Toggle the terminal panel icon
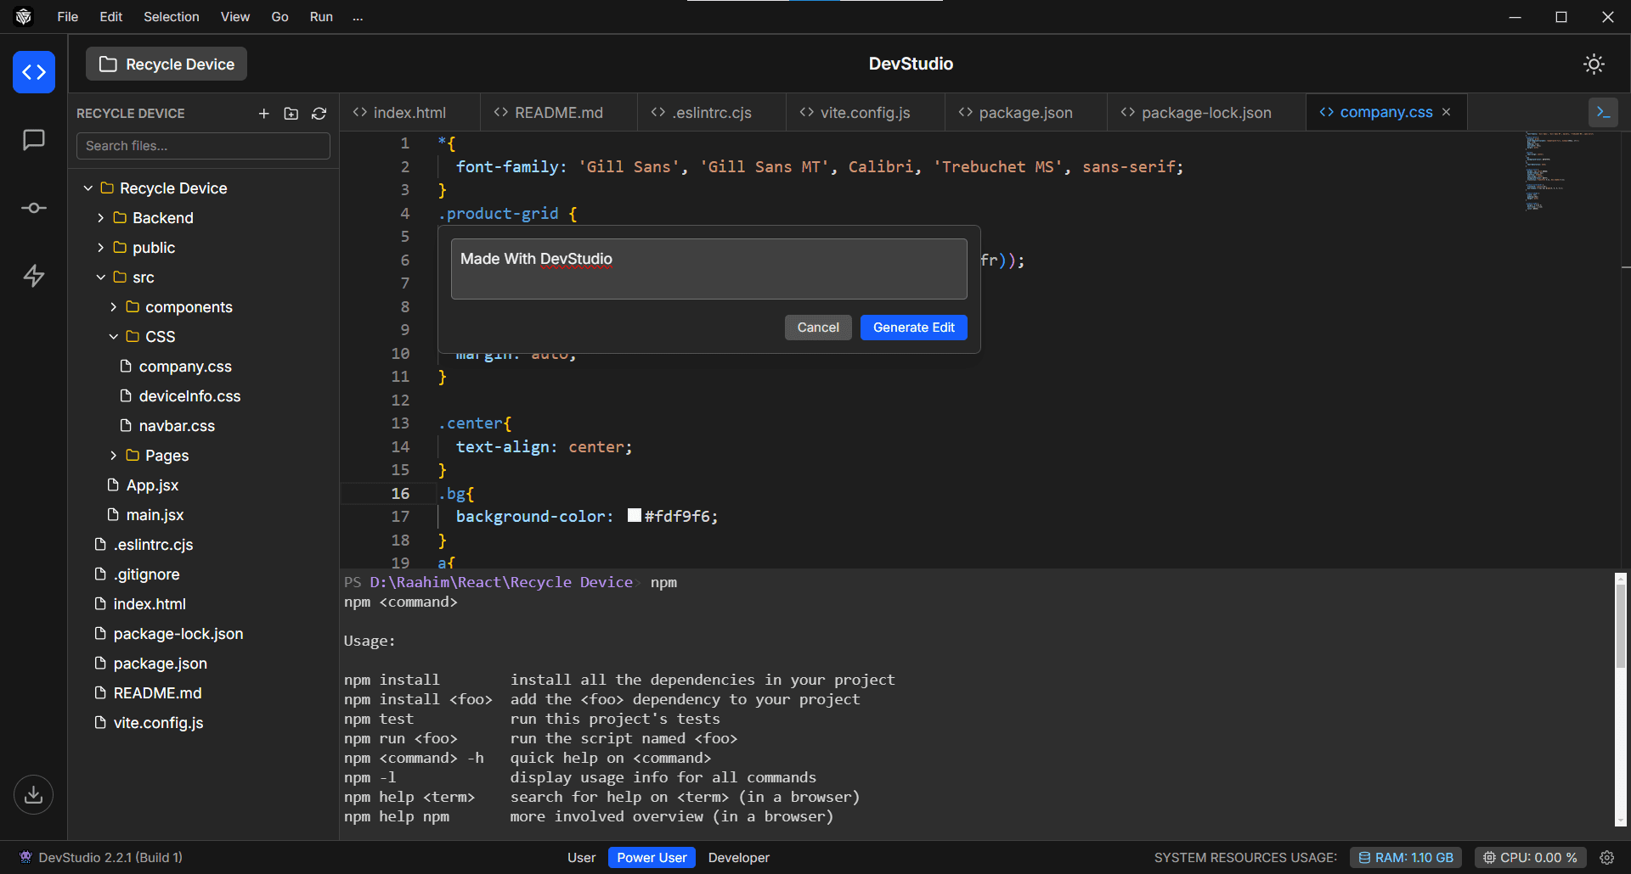Image resolution: width=1631 pixels, height=874 pixels. pyautogui.click(x=1603, y=112)
